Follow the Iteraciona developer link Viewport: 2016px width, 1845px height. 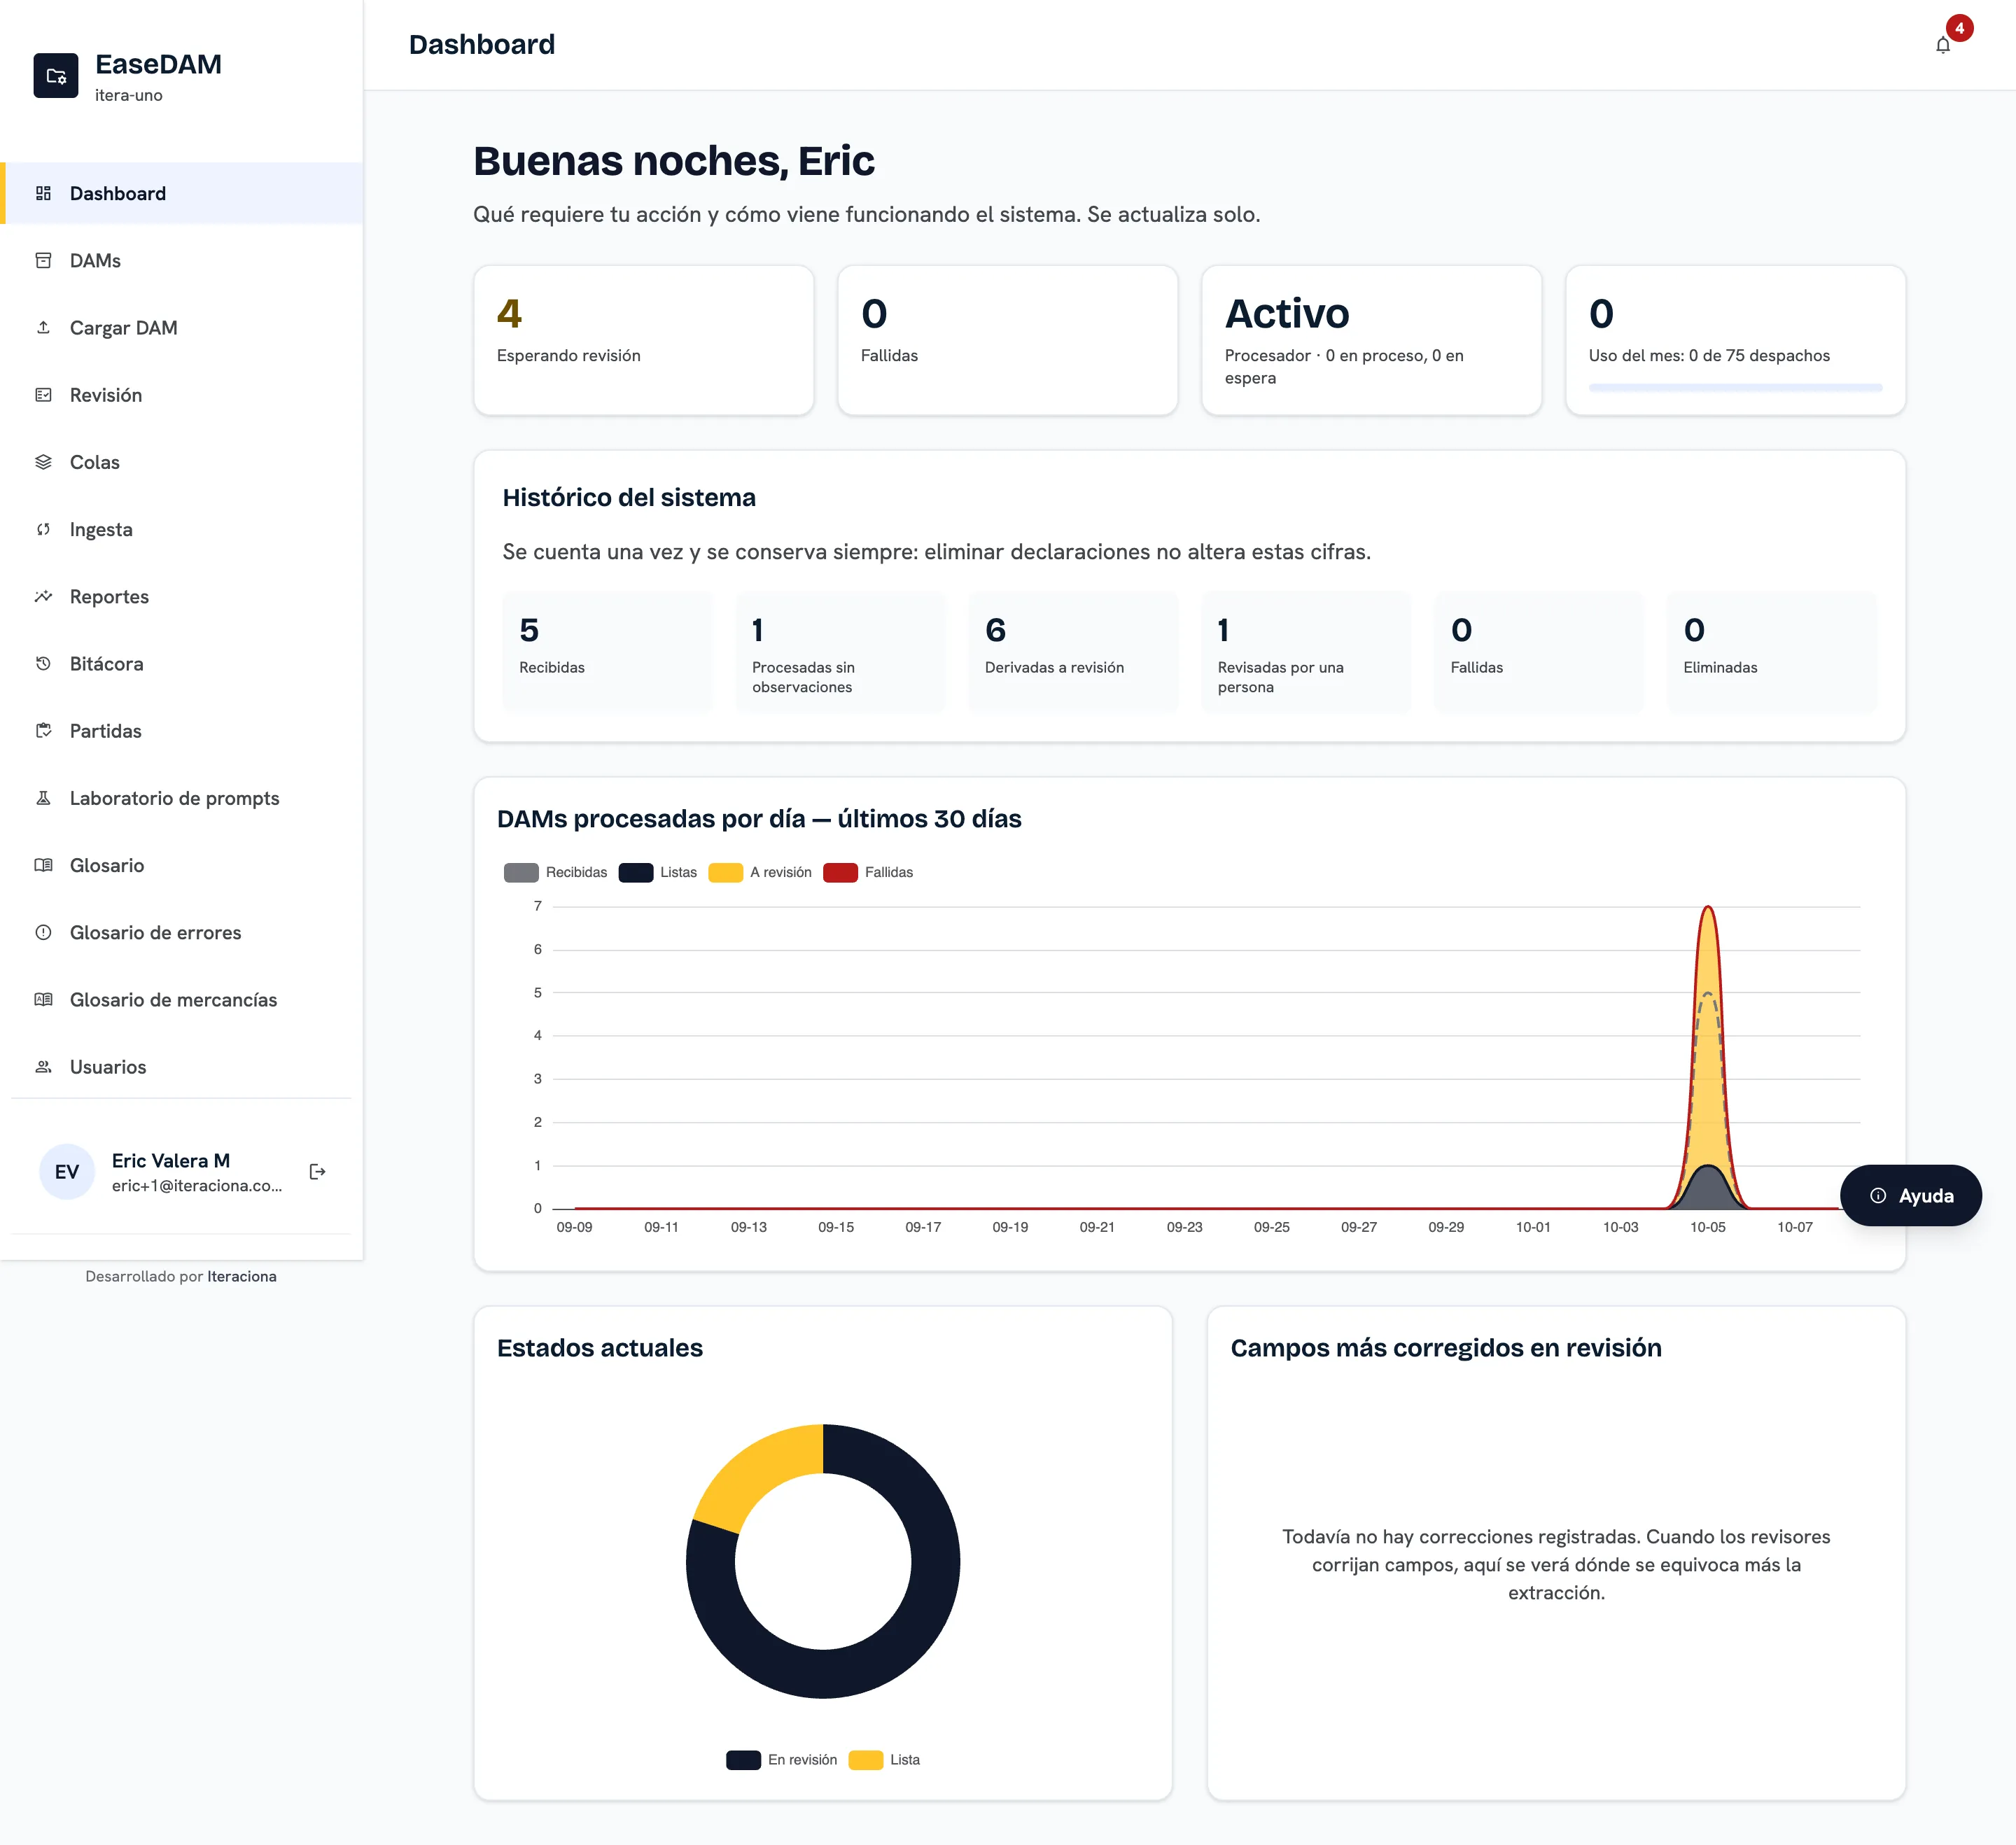point(242,1276)
